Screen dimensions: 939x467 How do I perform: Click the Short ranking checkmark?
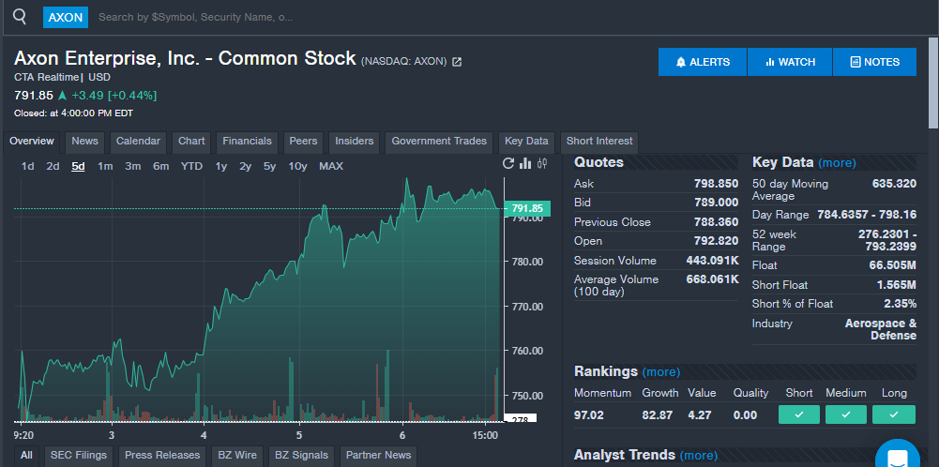(x=799, y=414)
